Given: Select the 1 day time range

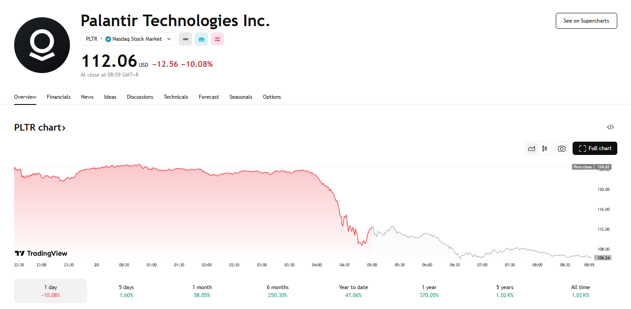Looking at the screenshot, I should coord(50,291).
